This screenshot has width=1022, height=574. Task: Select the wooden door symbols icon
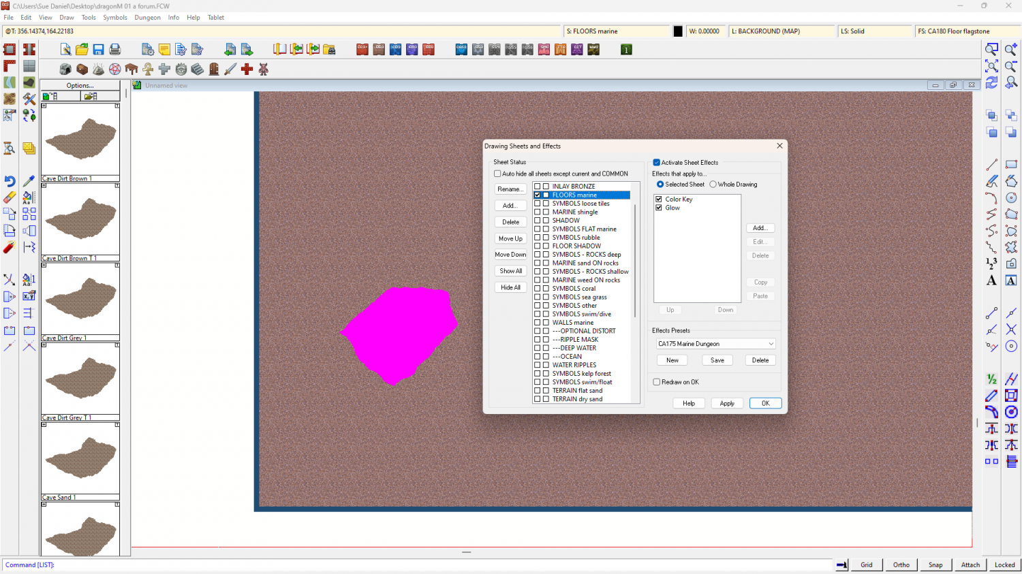click(214, 69)
